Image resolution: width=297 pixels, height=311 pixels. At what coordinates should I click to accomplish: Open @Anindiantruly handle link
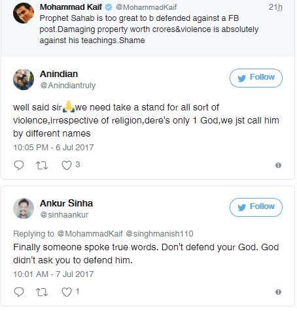pyautogui.click(x=68, y=86)
